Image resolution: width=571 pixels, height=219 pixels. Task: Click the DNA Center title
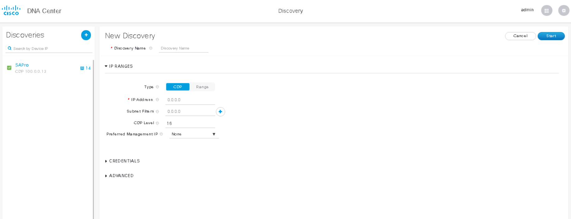click(44, 11)
